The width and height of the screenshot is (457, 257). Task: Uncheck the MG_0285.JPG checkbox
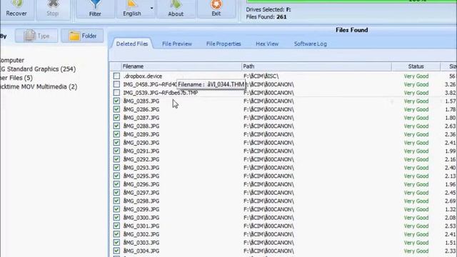pyautogui.click(x=116, y=101)
